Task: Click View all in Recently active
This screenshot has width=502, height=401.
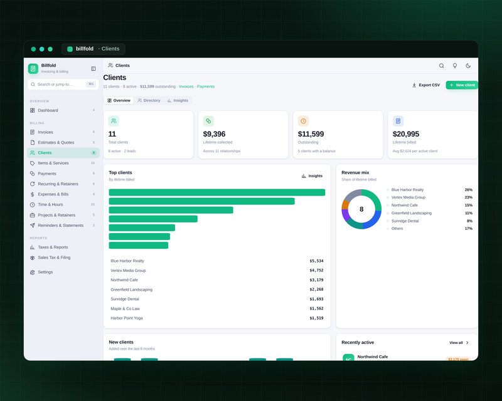Action: (459, 343)
